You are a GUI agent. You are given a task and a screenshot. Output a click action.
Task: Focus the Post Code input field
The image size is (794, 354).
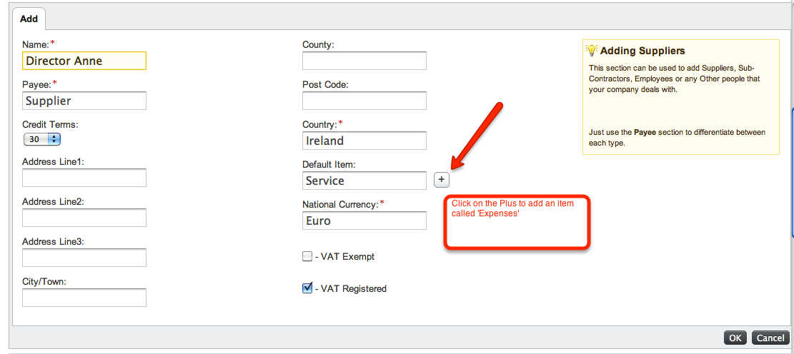click(364, 101)
